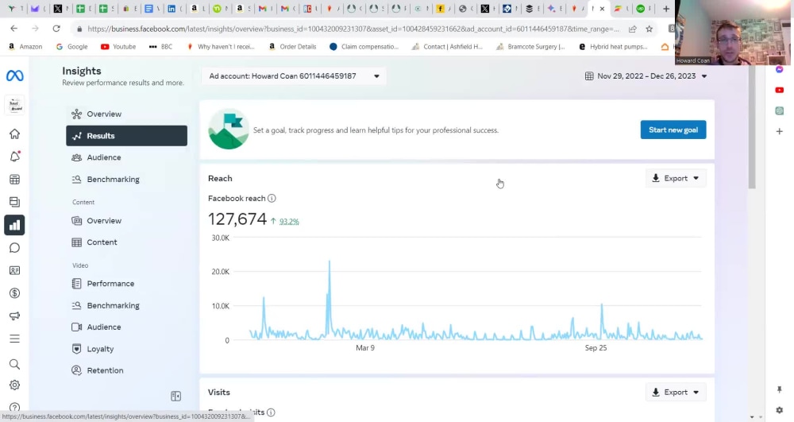Viewport: 794px width, 422px height.
Task: Add a side panel item with plus
Action: tap(780, 131)
